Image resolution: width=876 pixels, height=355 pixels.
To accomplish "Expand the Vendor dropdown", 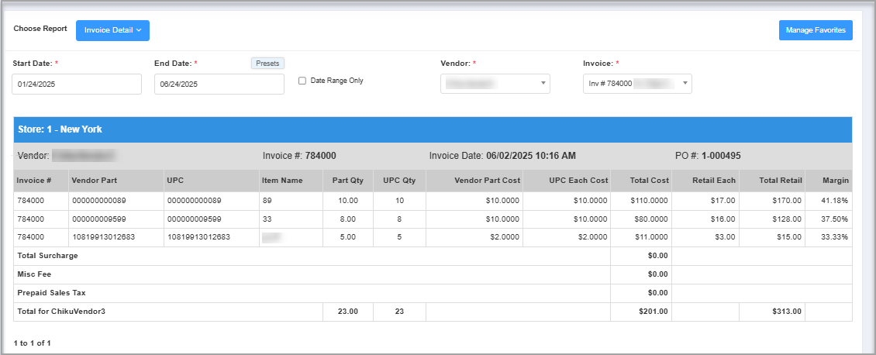I will coord(495,84).
